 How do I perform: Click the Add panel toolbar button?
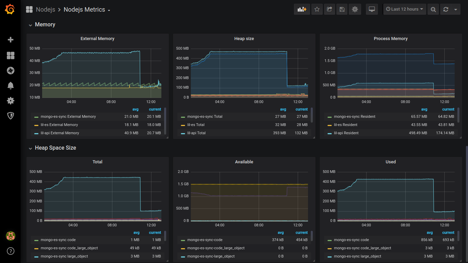click(302, 9)
